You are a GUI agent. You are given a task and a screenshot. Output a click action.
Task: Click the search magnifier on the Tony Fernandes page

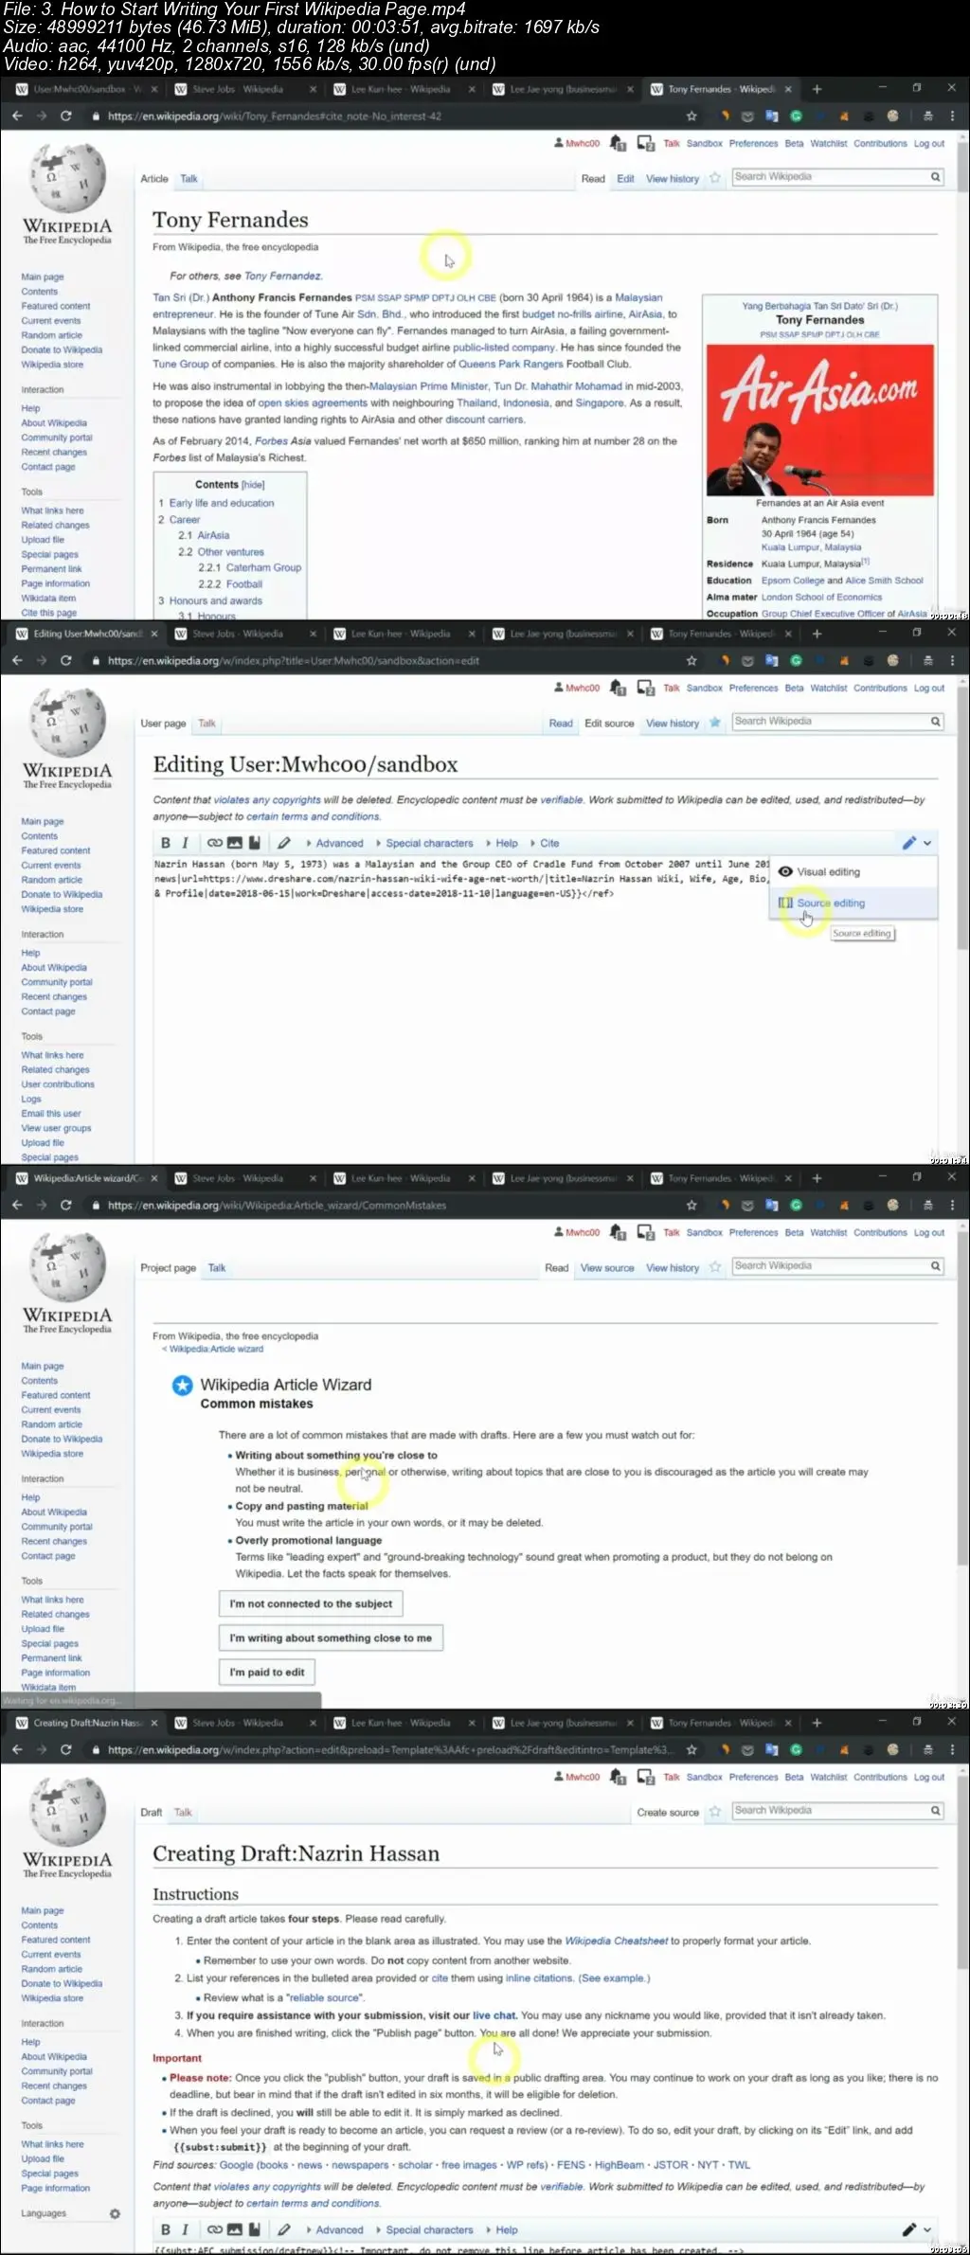tap(935, 177)
